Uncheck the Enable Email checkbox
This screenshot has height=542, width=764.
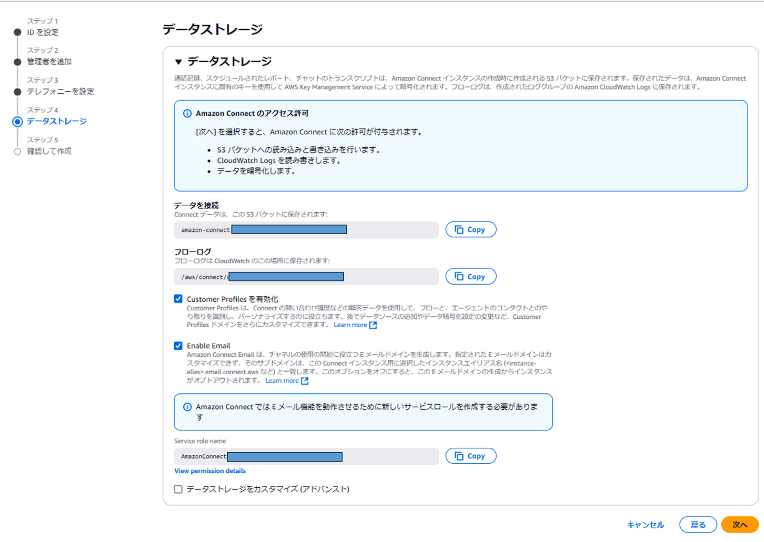[x=178, y=346]
